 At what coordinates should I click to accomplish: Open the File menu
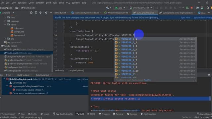[x=2, y=3]
